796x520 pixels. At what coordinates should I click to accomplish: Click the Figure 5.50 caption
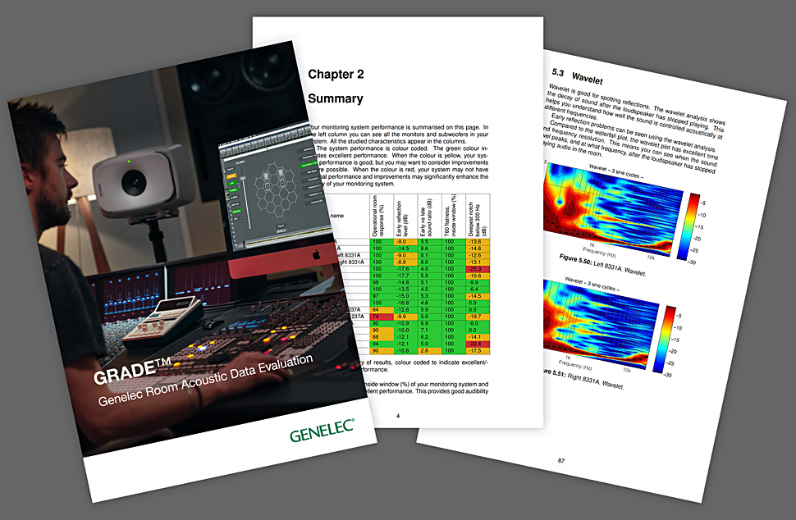pos(602,265)
